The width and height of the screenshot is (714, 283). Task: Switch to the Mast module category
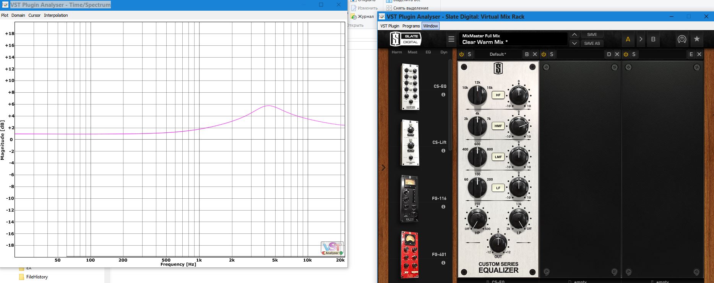coord(412,52)
